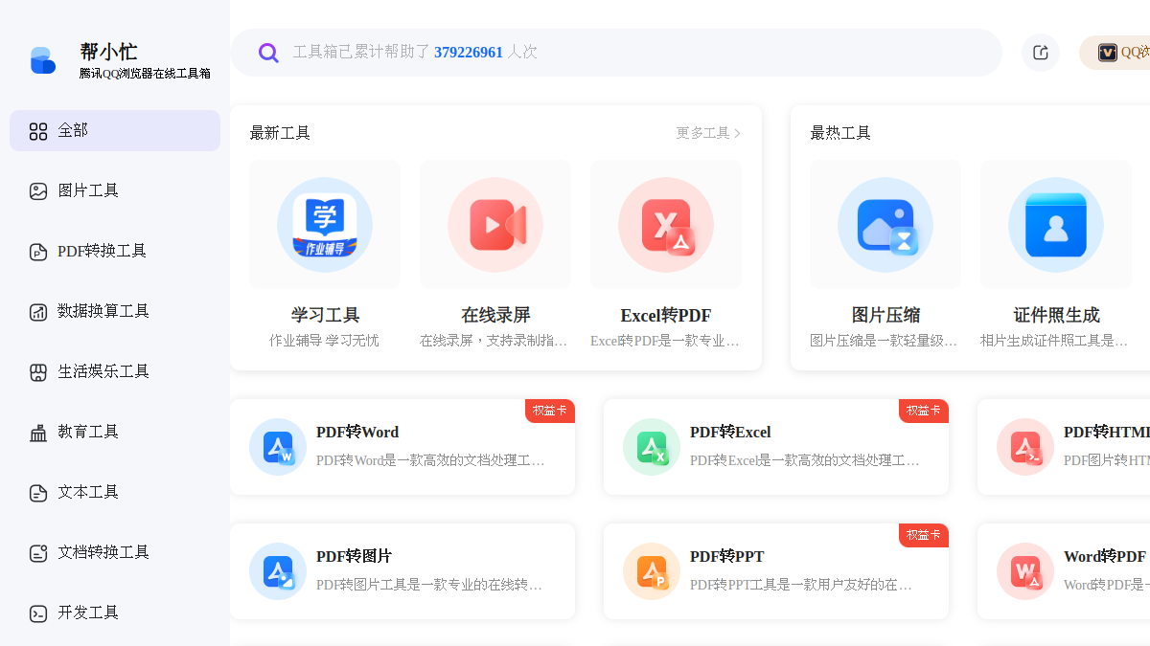
Task: Click the 证件照生成 title text
Action: [1056, 316]
